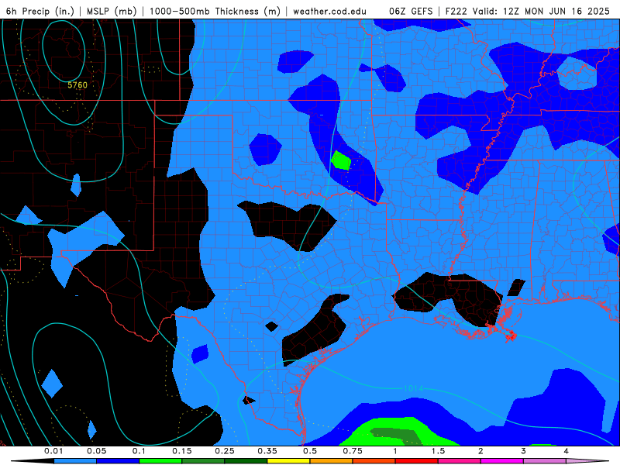Click the legend value 4

click(x=567, y=451)
